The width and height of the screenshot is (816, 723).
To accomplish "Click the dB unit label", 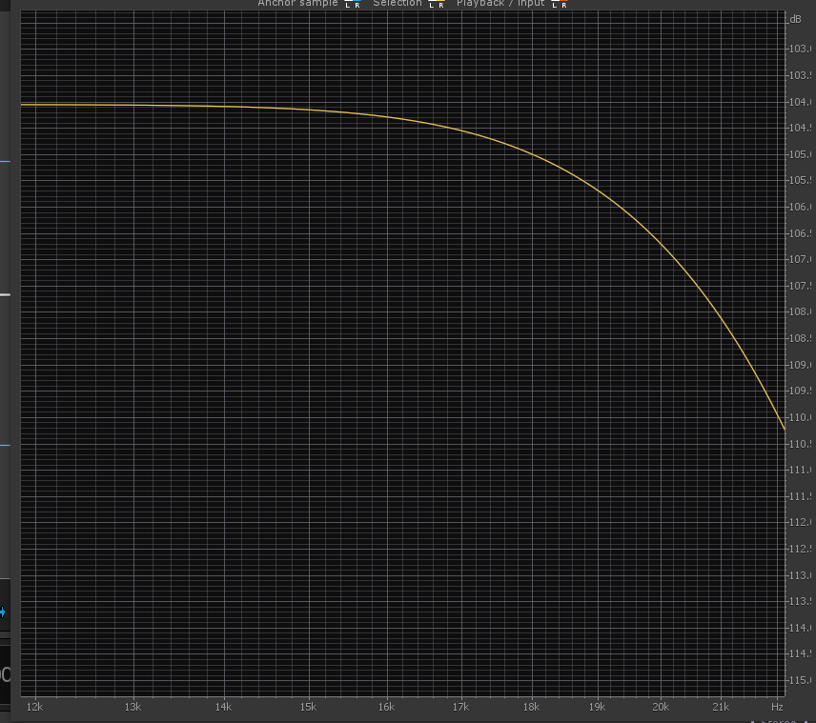I will (795, 19).
